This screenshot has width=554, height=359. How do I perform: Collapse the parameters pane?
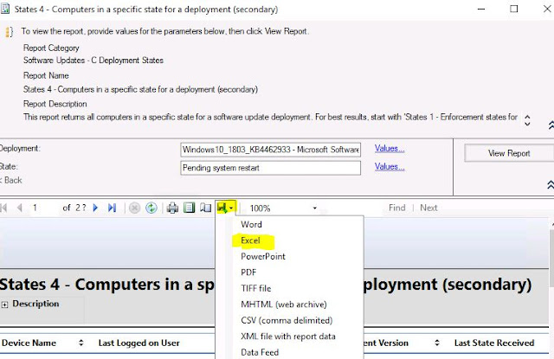point(551,184)
